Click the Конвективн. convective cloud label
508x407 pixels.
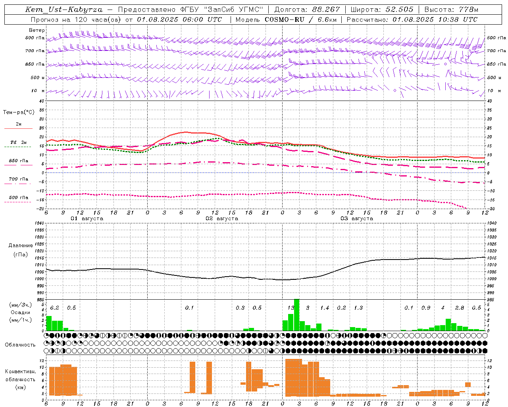click(x=21, y=372)
